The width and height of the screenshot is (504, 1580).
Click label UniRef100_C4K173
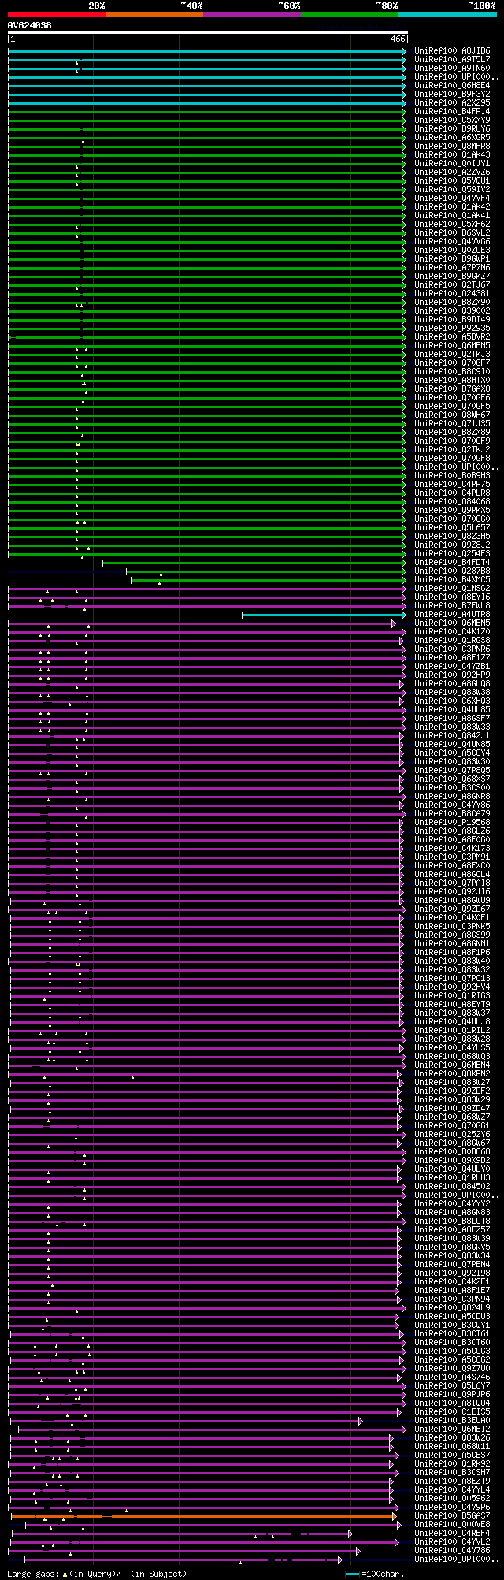click(452, 848)
